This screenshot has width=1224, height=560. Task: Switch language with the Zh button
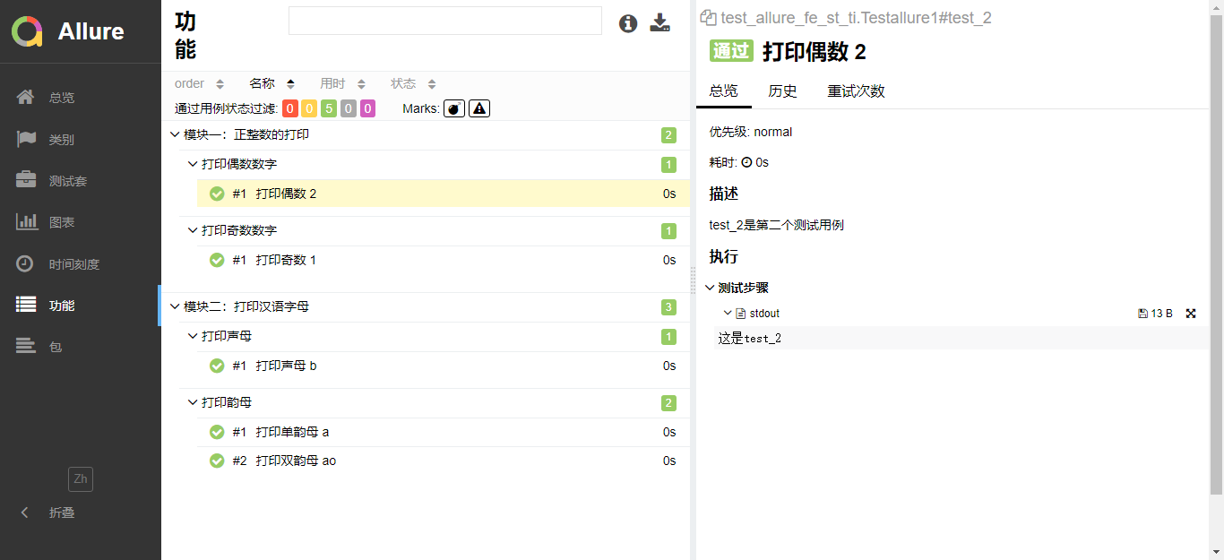pyautogui.click(x=81, y=478)
